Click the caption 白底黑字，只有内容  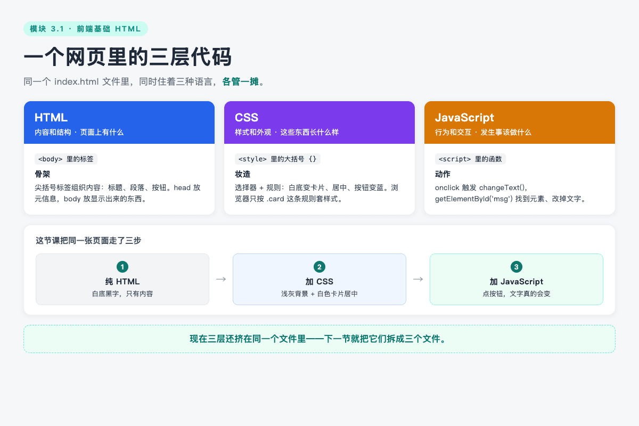tap(122, 293)
